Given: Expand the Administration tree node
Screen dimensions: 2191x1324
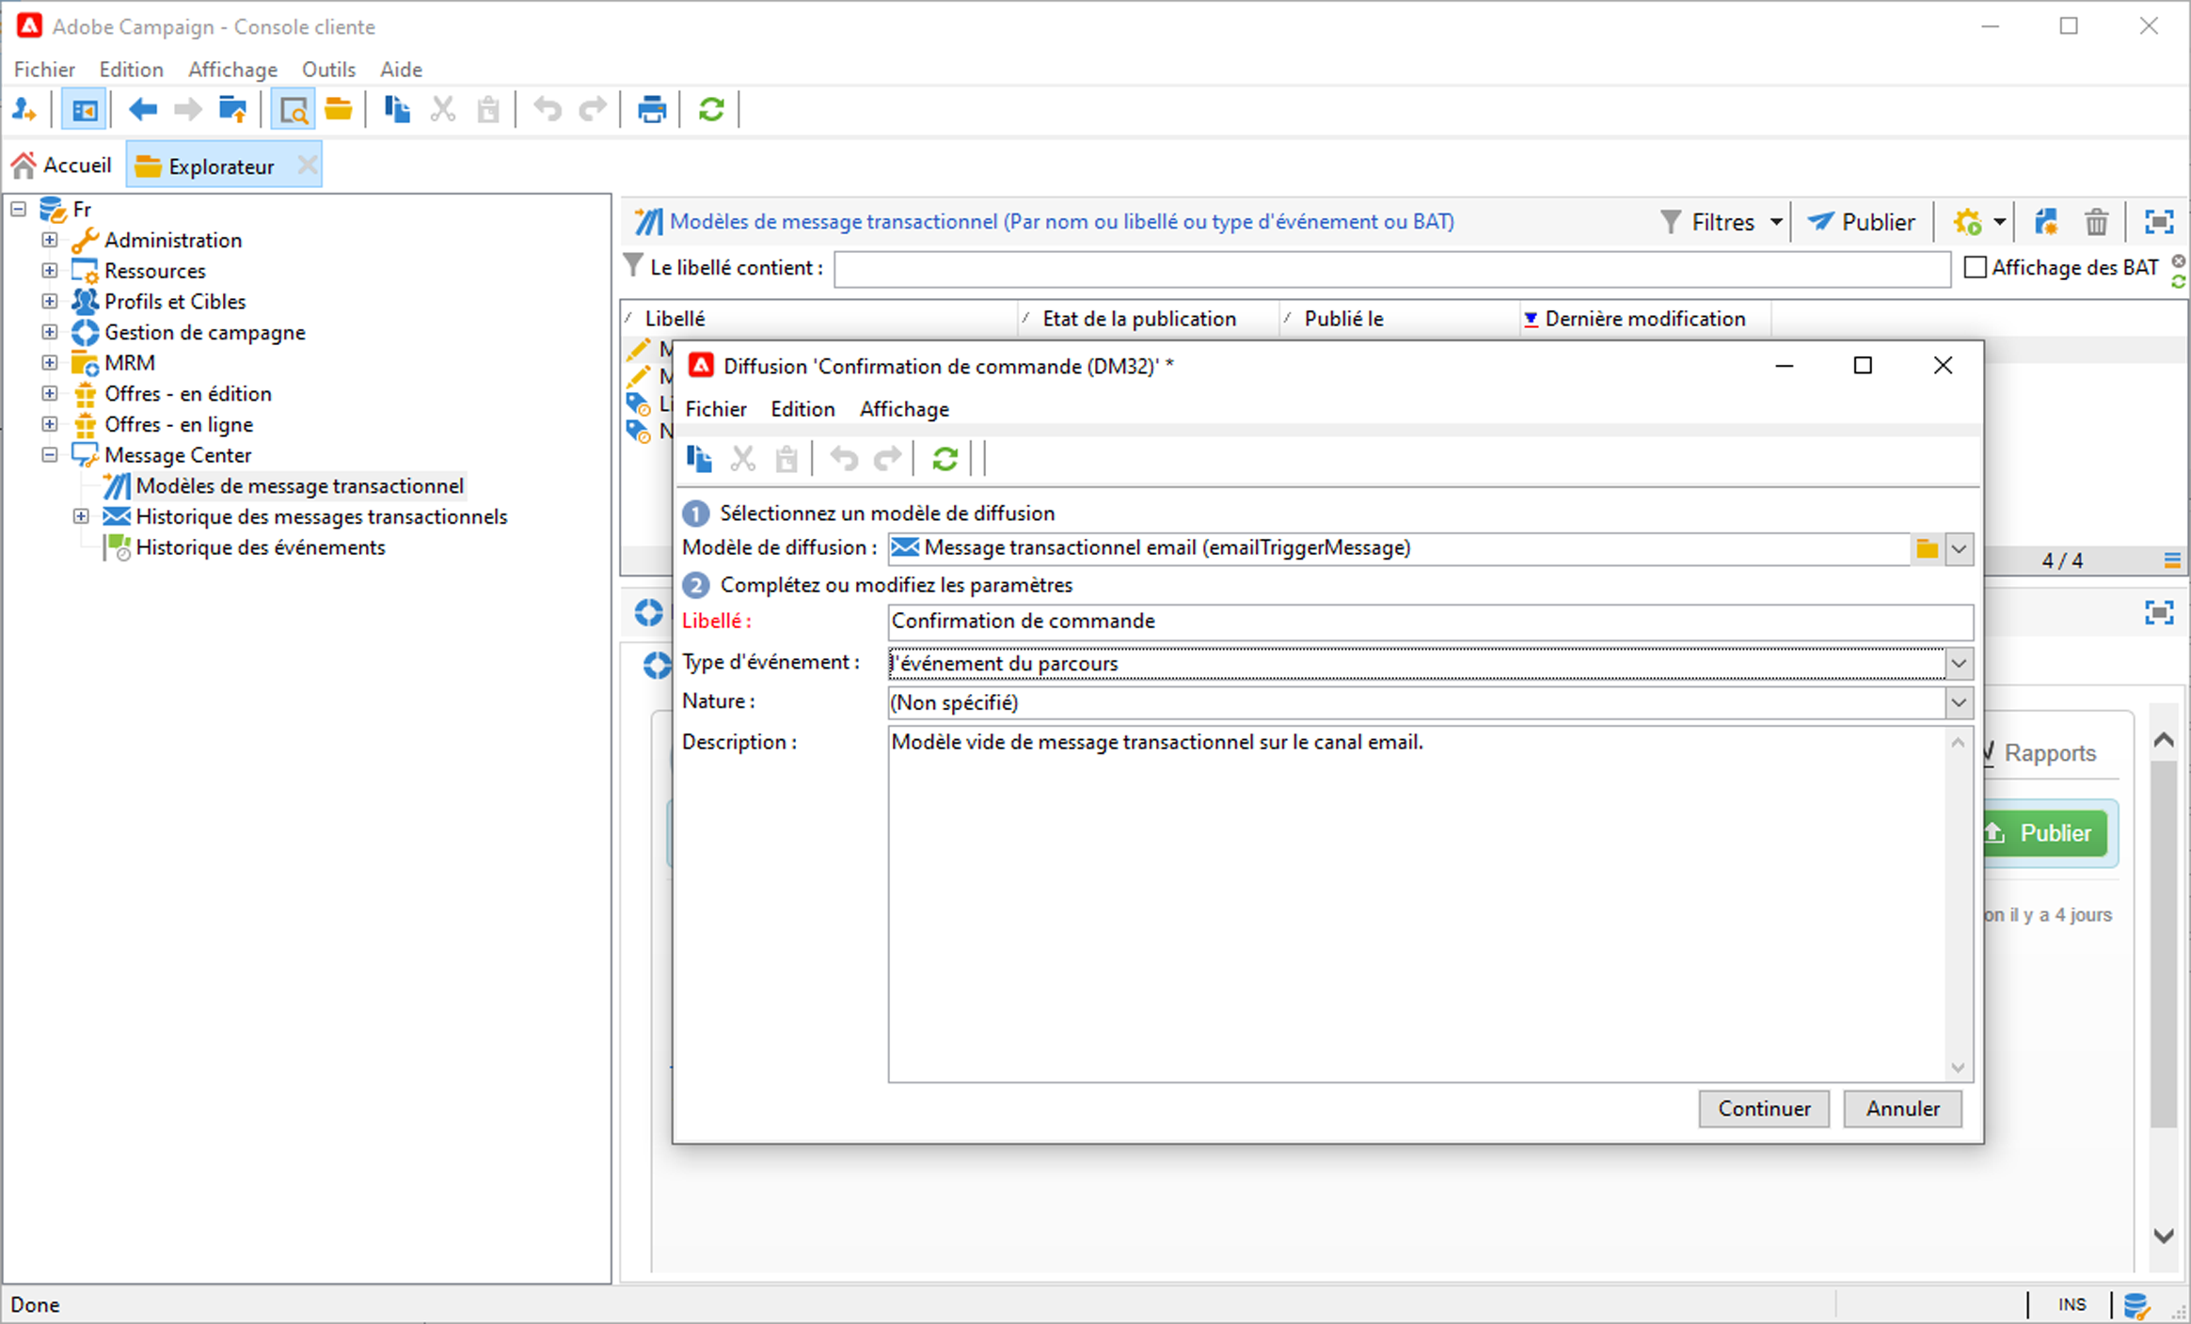Looking at the screenshot, I should click(50, 240).
